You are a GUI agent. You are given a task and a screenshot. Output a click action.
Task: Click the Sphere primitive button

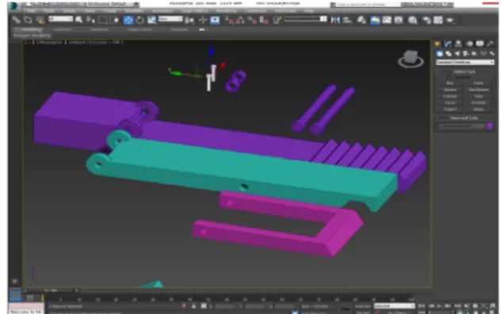450,89
